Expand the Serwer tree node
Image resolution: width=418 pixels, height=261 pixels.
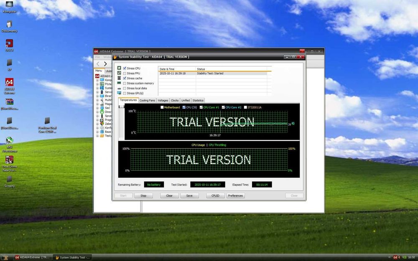[97, 92]
